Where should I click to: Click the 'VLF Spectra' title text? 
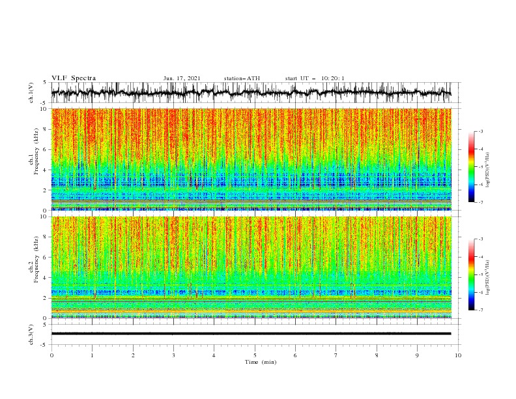74,78
